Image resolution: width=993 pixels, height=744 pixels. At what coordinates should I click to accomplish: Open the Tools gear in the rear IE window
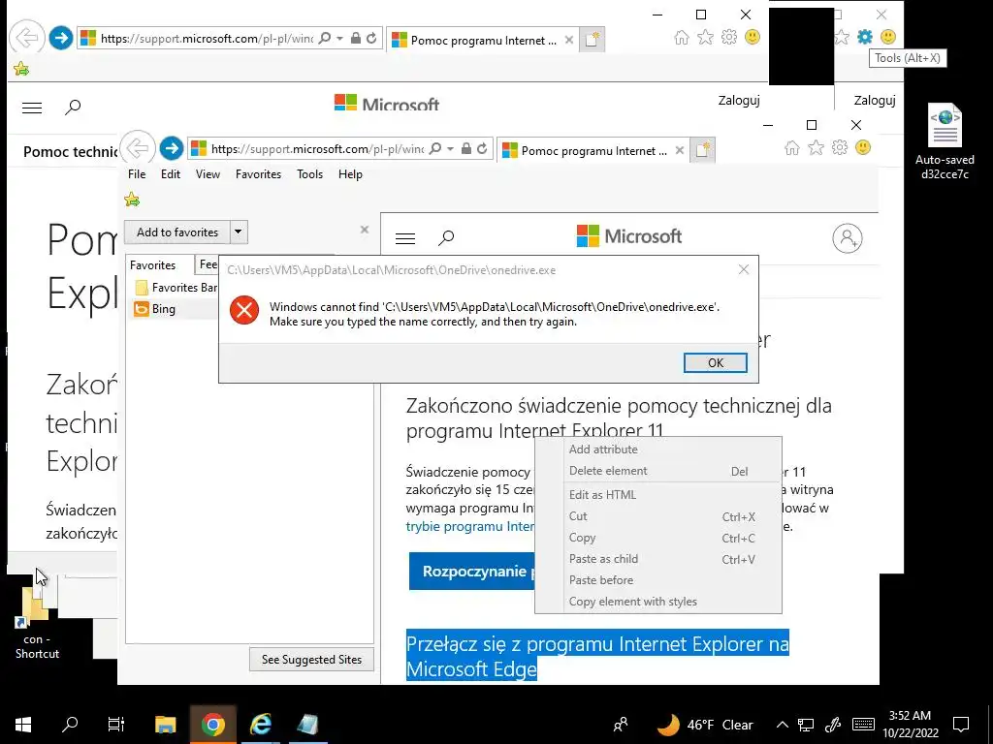(x=729, y=38)
